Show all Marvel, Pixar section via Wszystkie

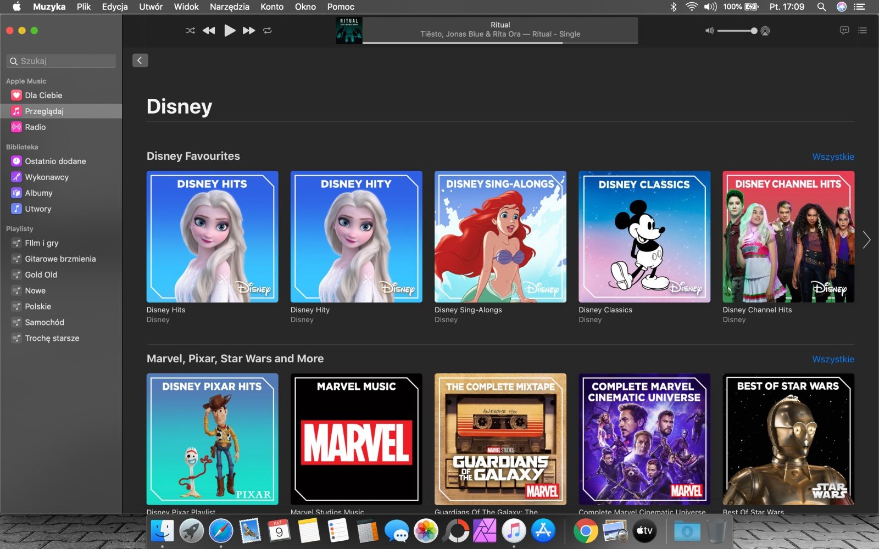pyautogui.click(x=833, y=360)
